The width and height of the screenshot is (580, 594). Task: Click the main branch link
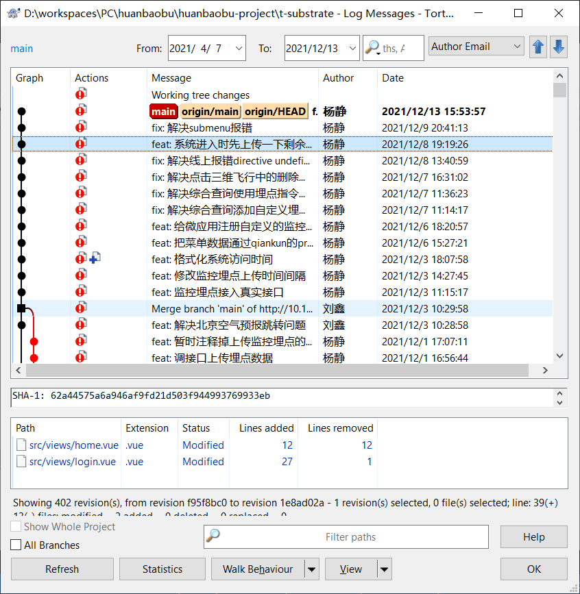pyautogui.click(x=22, y=49)
